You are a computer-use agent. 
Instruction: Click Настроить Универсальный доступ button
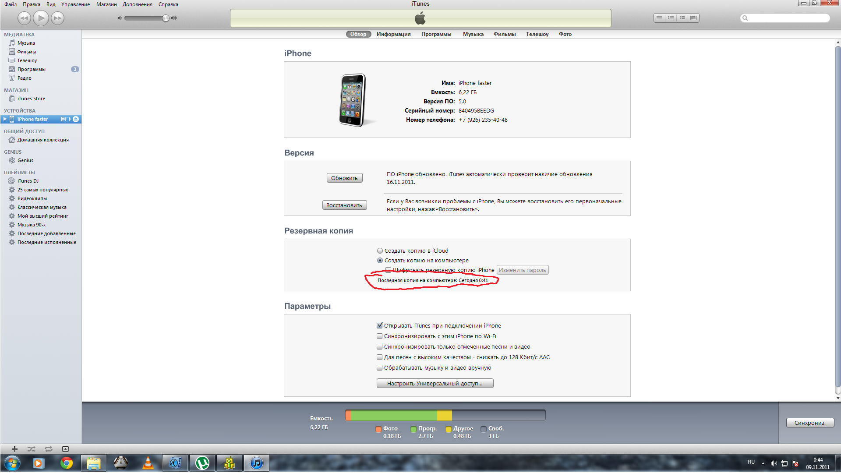pos(435,383)
